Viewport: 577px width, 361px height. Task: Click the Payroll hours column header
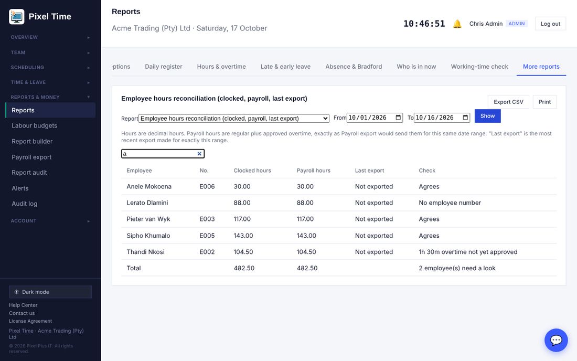pos(314,171)
